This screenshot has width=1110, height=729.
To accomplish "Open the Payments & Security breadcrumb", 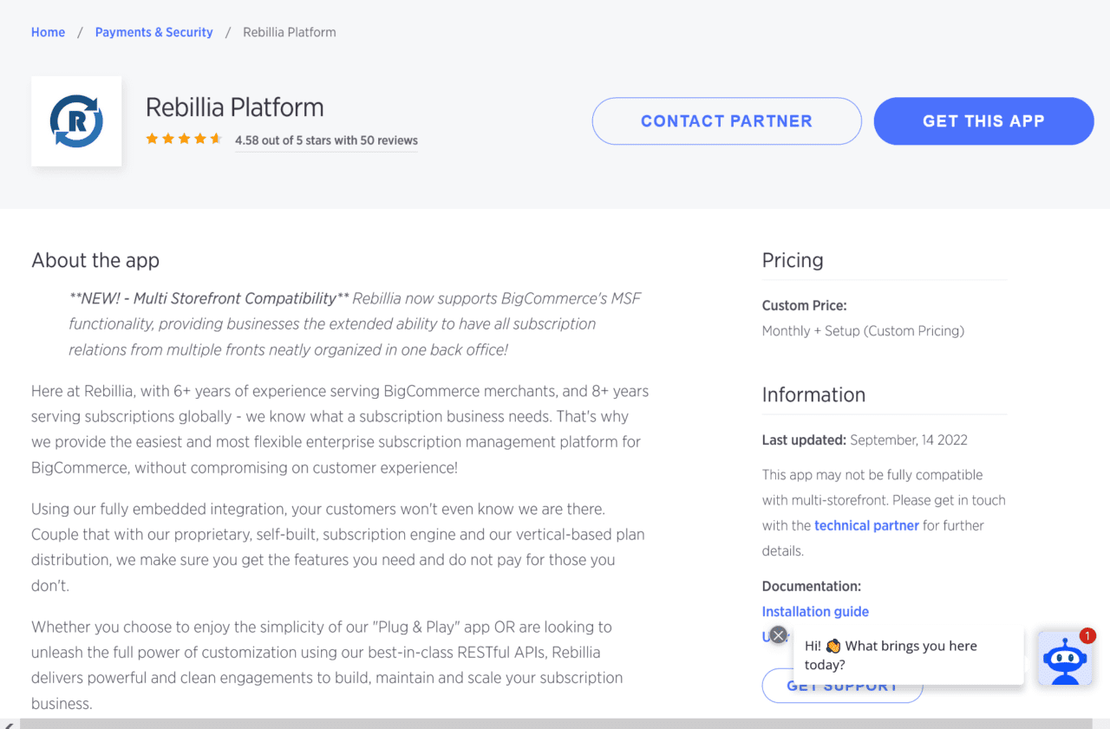I will (x=153, y=32).
